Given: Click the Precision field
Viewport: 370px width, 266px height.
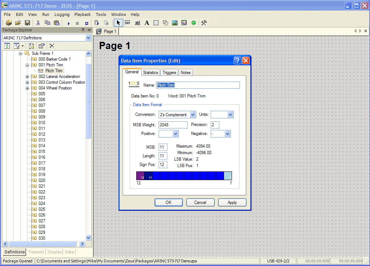Looking at the screenshot, I should [215, 125].
